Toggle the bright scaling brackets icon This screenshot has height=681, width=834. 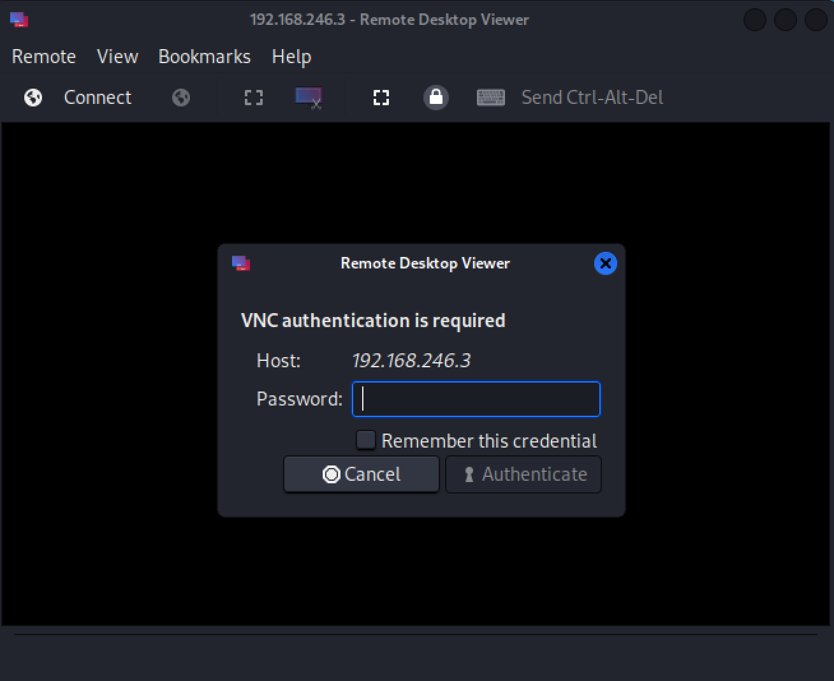click(x=381, y=98)
